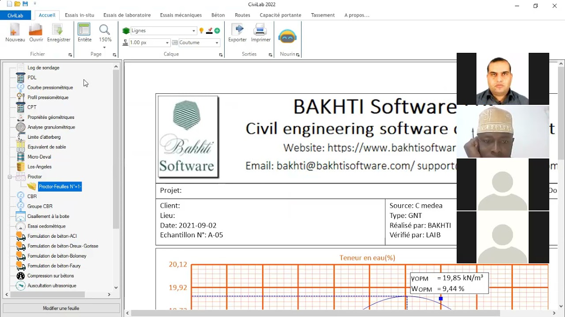Select Formulation de béton-ACI item
The image size is (565, 317).
pyautogui.click(x=52, y=236)
